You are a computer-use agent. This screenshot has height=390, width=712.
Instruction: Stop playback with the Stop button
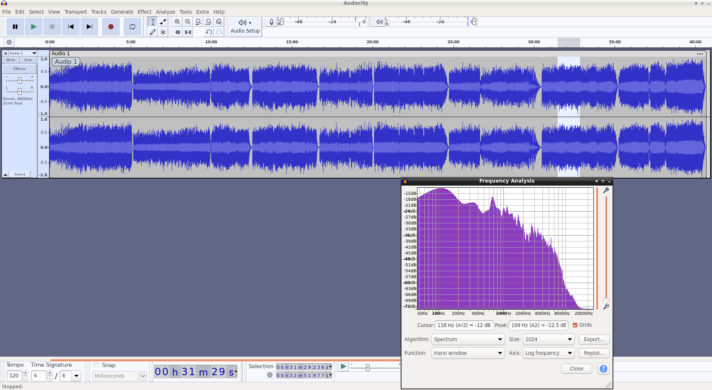[x=52, y=27]
